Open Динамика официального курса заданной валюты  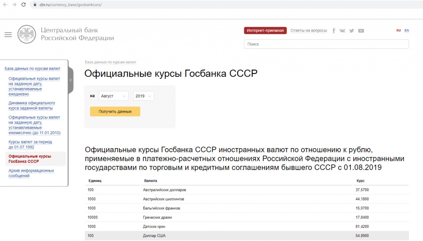coord(31,105)
